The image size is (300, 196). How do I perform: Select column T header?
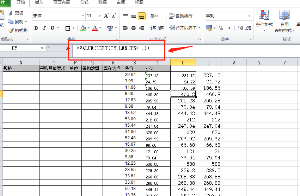click(x=158, y=63)
